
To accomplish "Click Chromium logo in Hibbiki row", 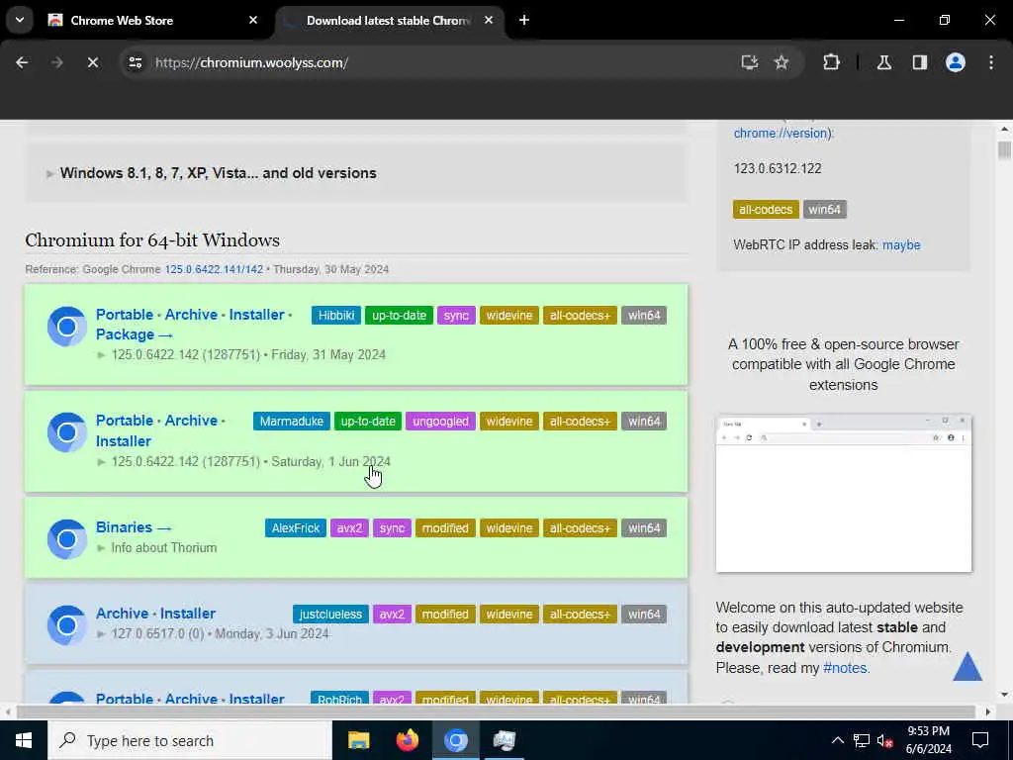I will pos(66,327).
